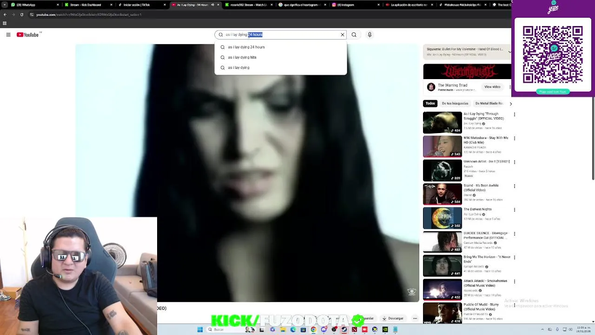Go back with browser back arrow

point(5,14)
